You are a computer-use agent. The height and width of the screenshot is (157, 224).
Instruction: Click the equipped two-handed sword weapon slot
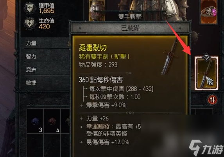coord(206,73)
